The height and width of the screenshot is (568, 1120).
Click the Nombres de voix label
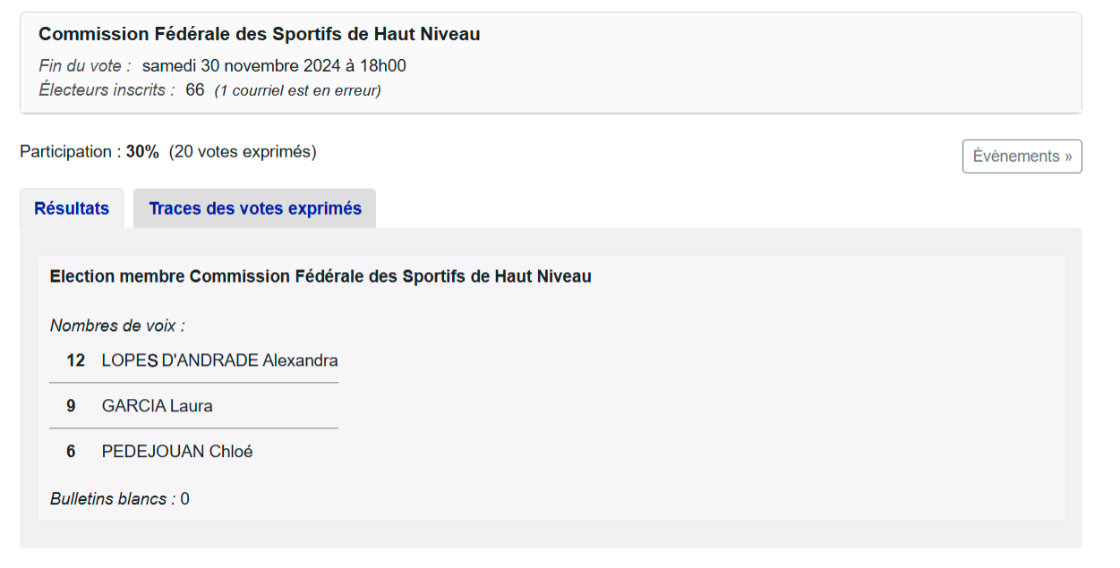pos(117,326)
